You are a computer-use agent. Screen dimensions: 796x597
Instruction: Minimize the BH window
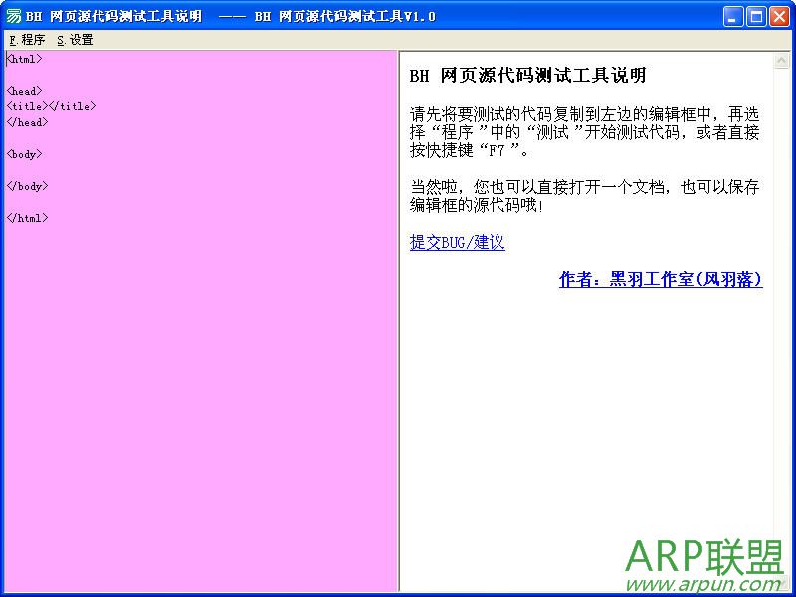pos(732,17)
